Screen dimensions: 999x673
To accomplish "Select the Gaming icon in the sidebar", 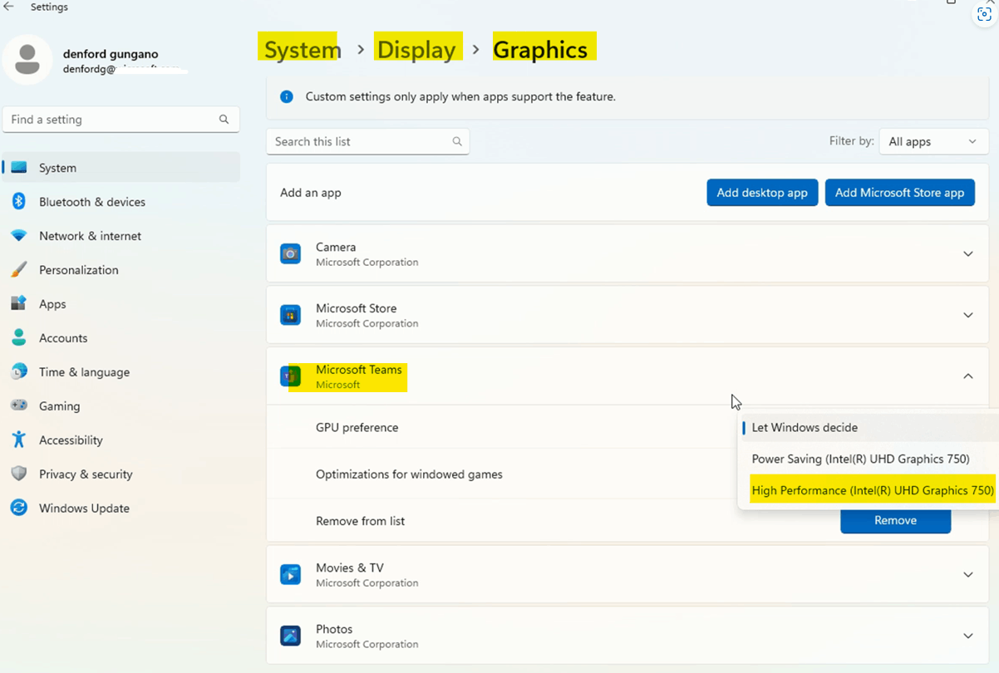I will [x=18, y=405].
